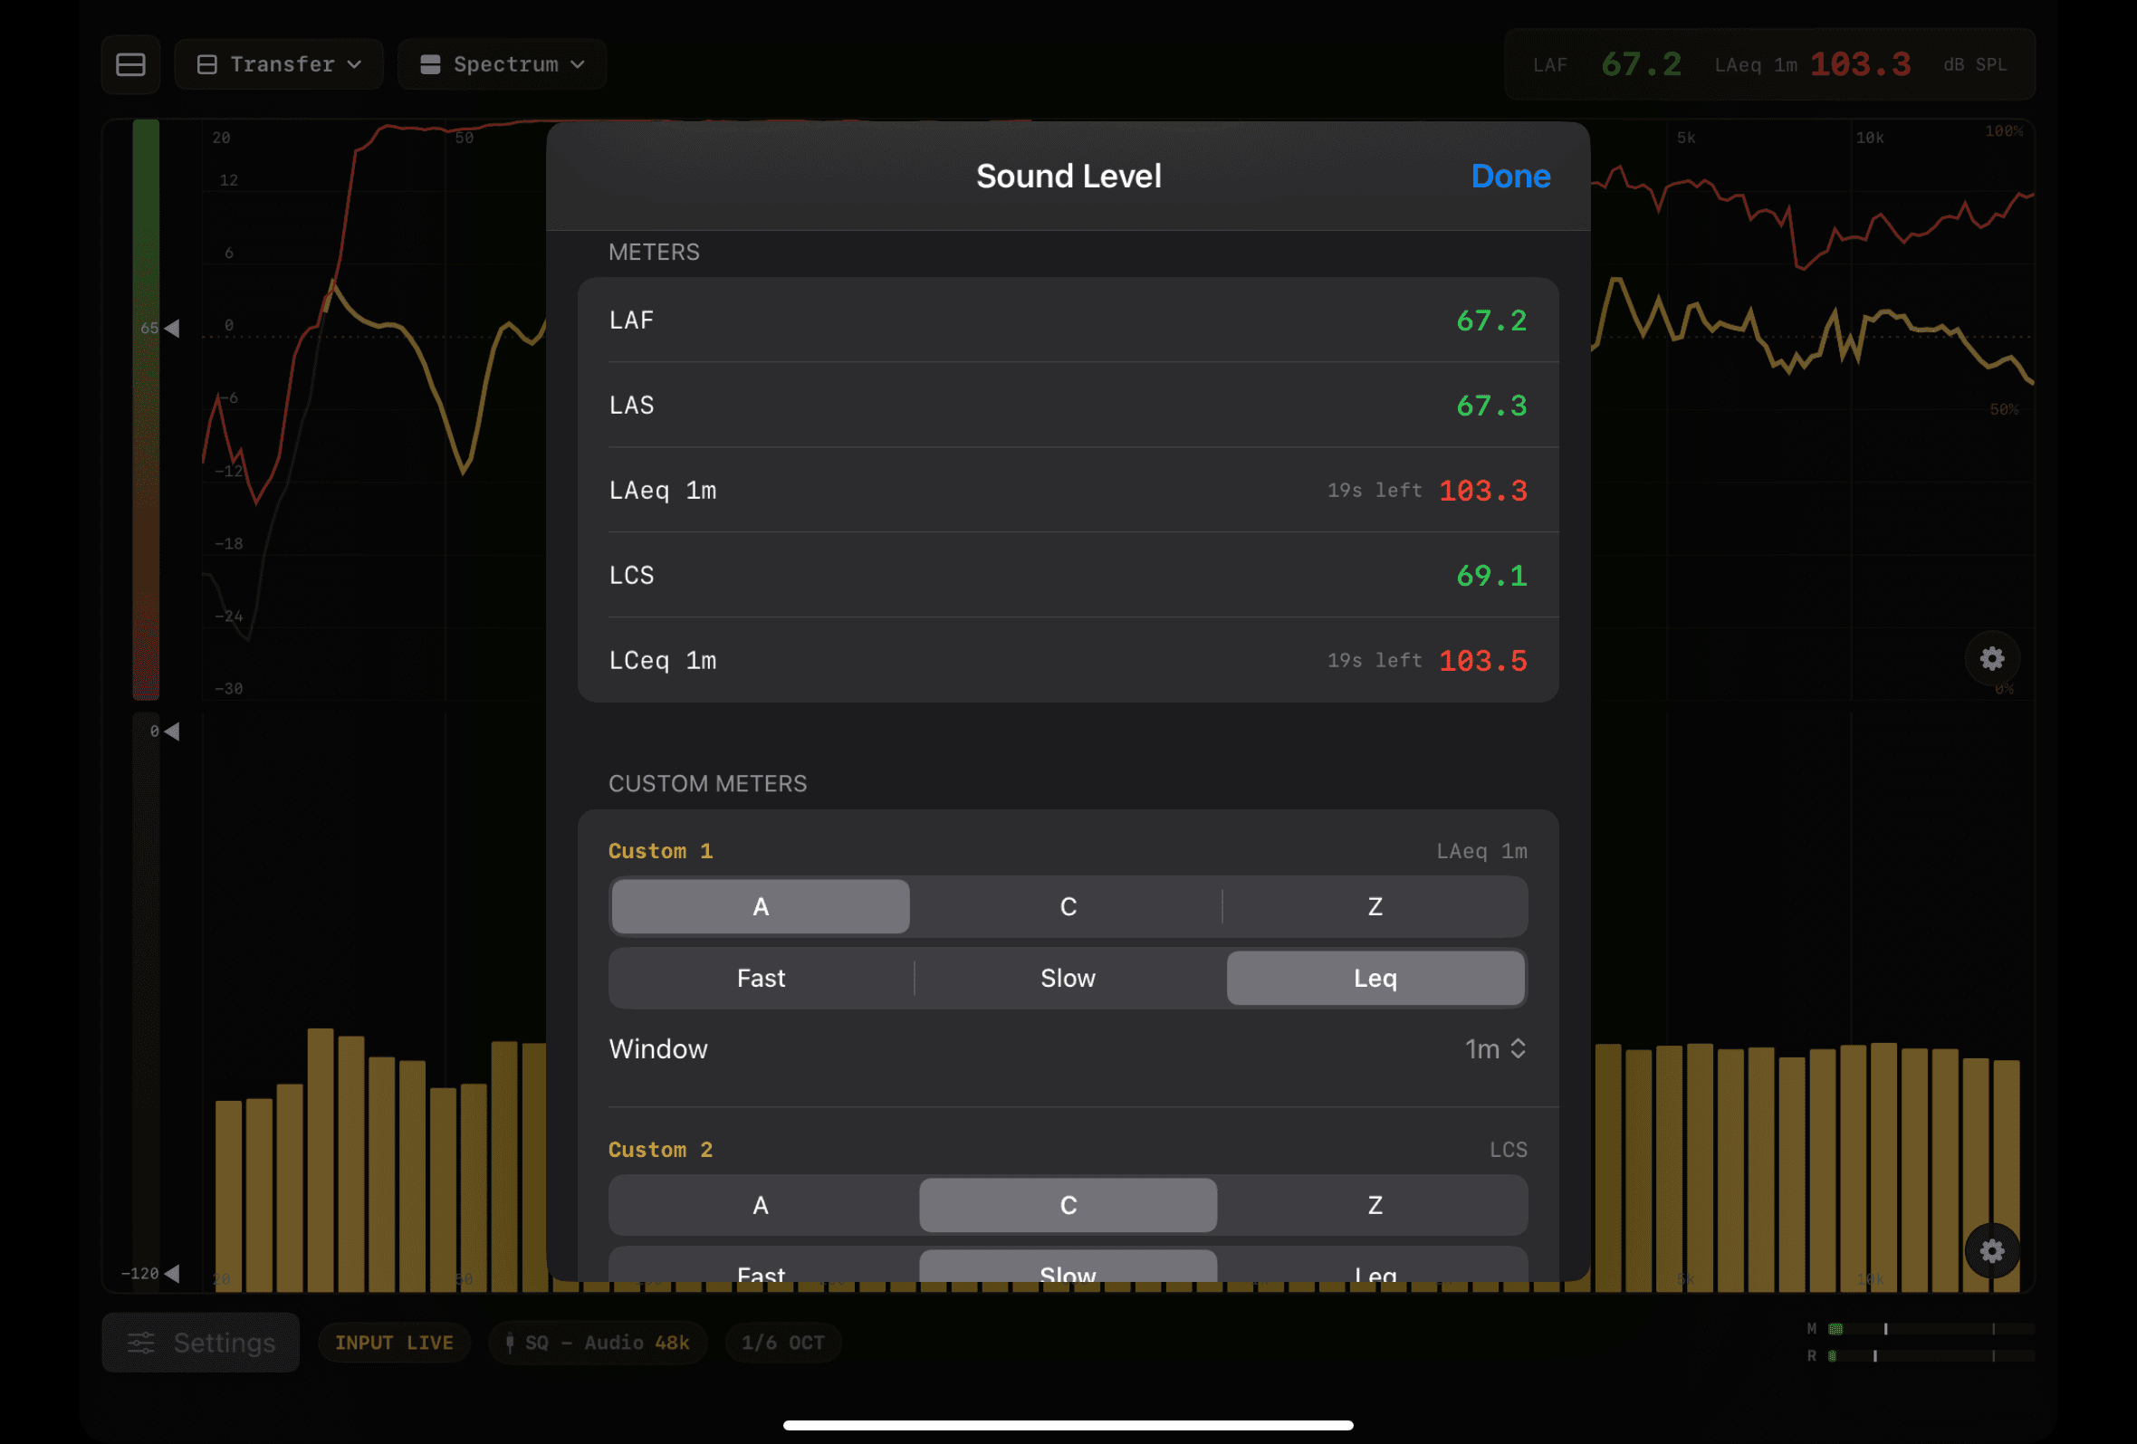This screenshot has width=2137, height=1444.
Task: Set Custom 1 weighting to C
Action: tap(1068, 906)
